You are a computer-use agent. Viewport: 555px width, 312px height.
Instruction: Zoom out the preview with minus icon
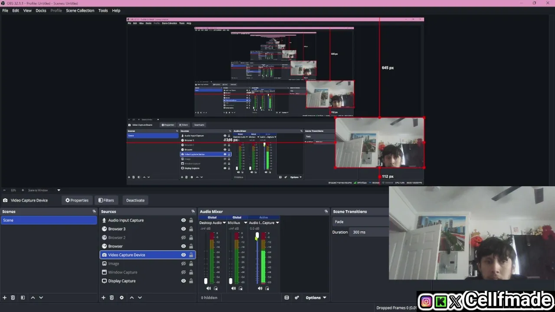[5, 190]
